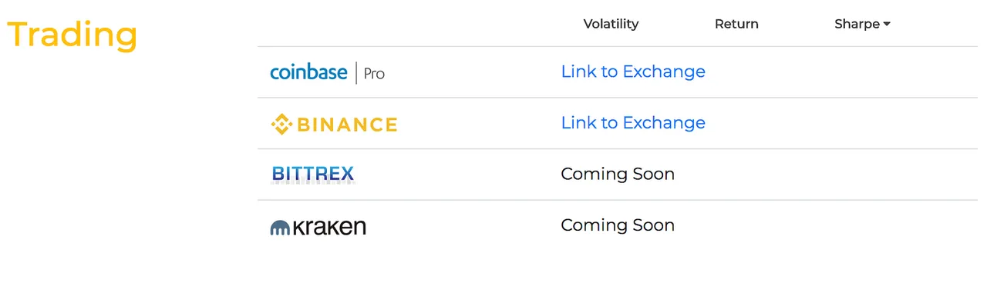Screen dimensions: 987x283
Task: Click the divider bar in the Coinbase Pro logo
Action: (356, 72)
